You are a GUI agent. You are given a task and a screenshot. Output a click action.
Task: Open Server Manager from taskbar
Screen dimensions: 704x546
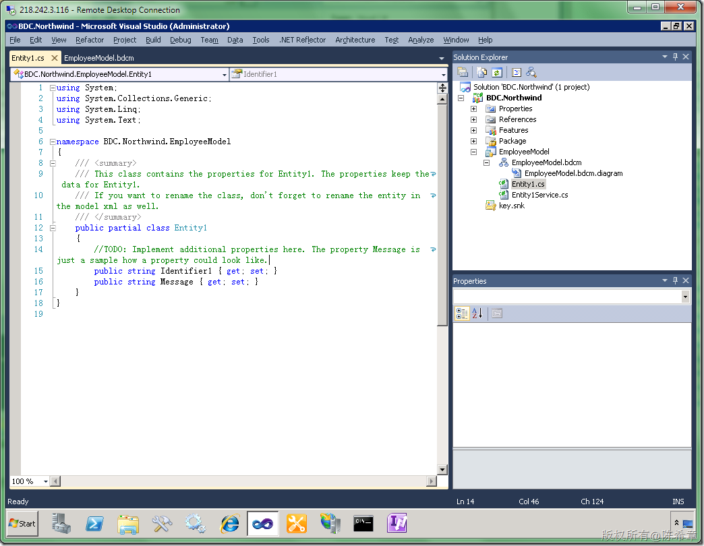pyautogui.click(x=61, y=524)
